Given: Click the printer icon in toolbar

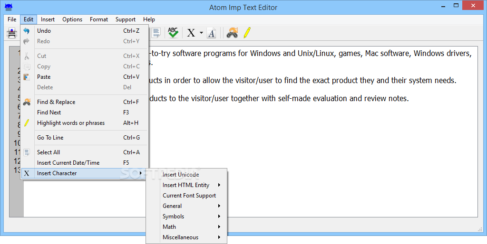Looking at the screenshot, I should click(12, 33).
